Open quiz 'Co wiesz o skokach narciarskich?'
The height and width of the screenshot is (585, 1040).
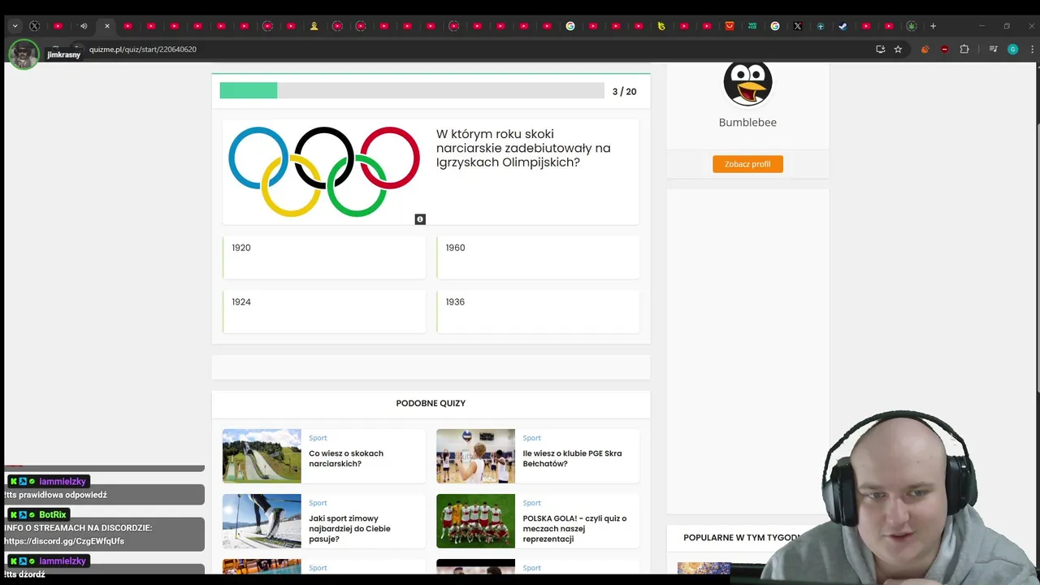(346, 459)
